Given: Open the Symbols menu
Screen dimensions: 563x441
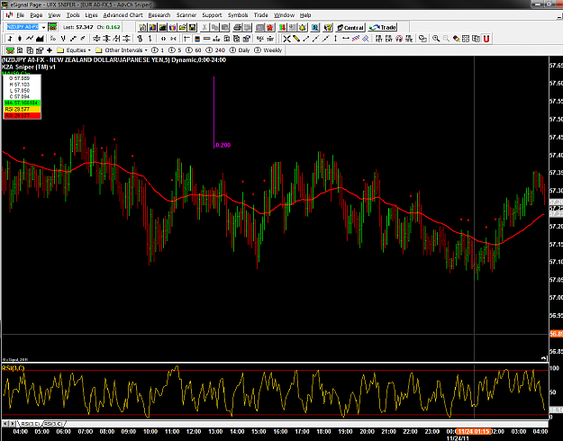Looking at the screenshot, I should coord(238,15).
